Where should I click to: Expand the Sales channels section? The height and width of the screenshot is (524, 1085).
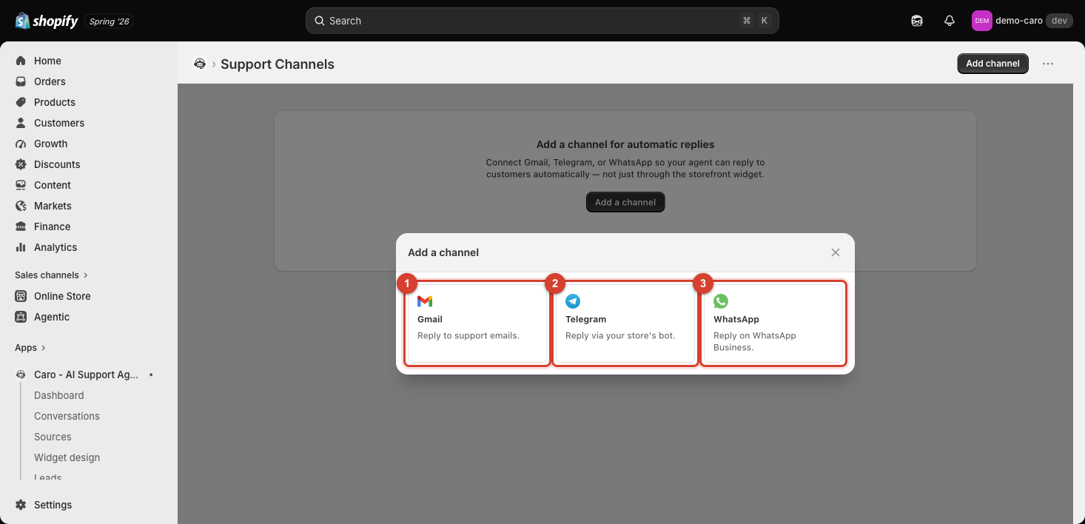(51, 275)
